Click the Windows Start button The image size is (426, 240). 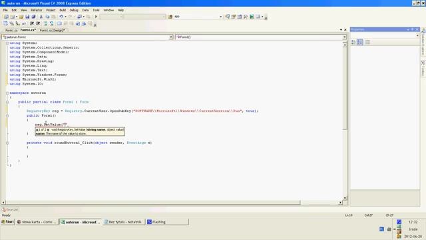tap(7, 222)
